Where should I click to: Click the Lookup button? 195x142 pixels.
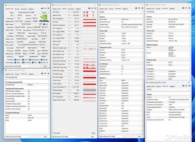point(44,13)
